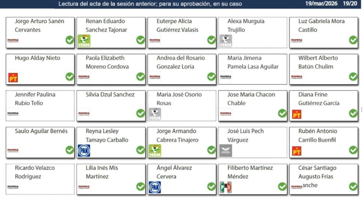Click the gray Verde logo on Alexa Murguia's card
The width and height of the screenshot is (364, 200).
[226, 41]
